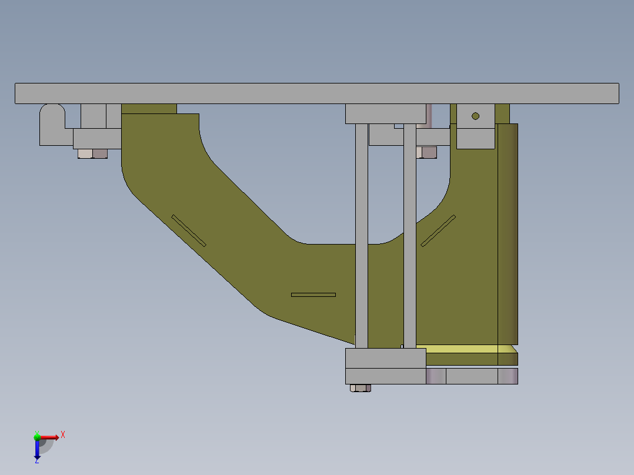634x475 pixels.
Task: Select gray upper block above guide rods
Action: [385, 113]
